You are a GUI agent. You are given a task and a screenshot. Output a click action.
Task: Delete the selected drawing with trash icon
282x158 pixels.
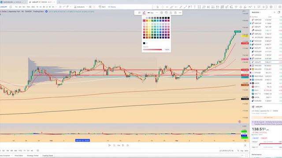point(175,13)
